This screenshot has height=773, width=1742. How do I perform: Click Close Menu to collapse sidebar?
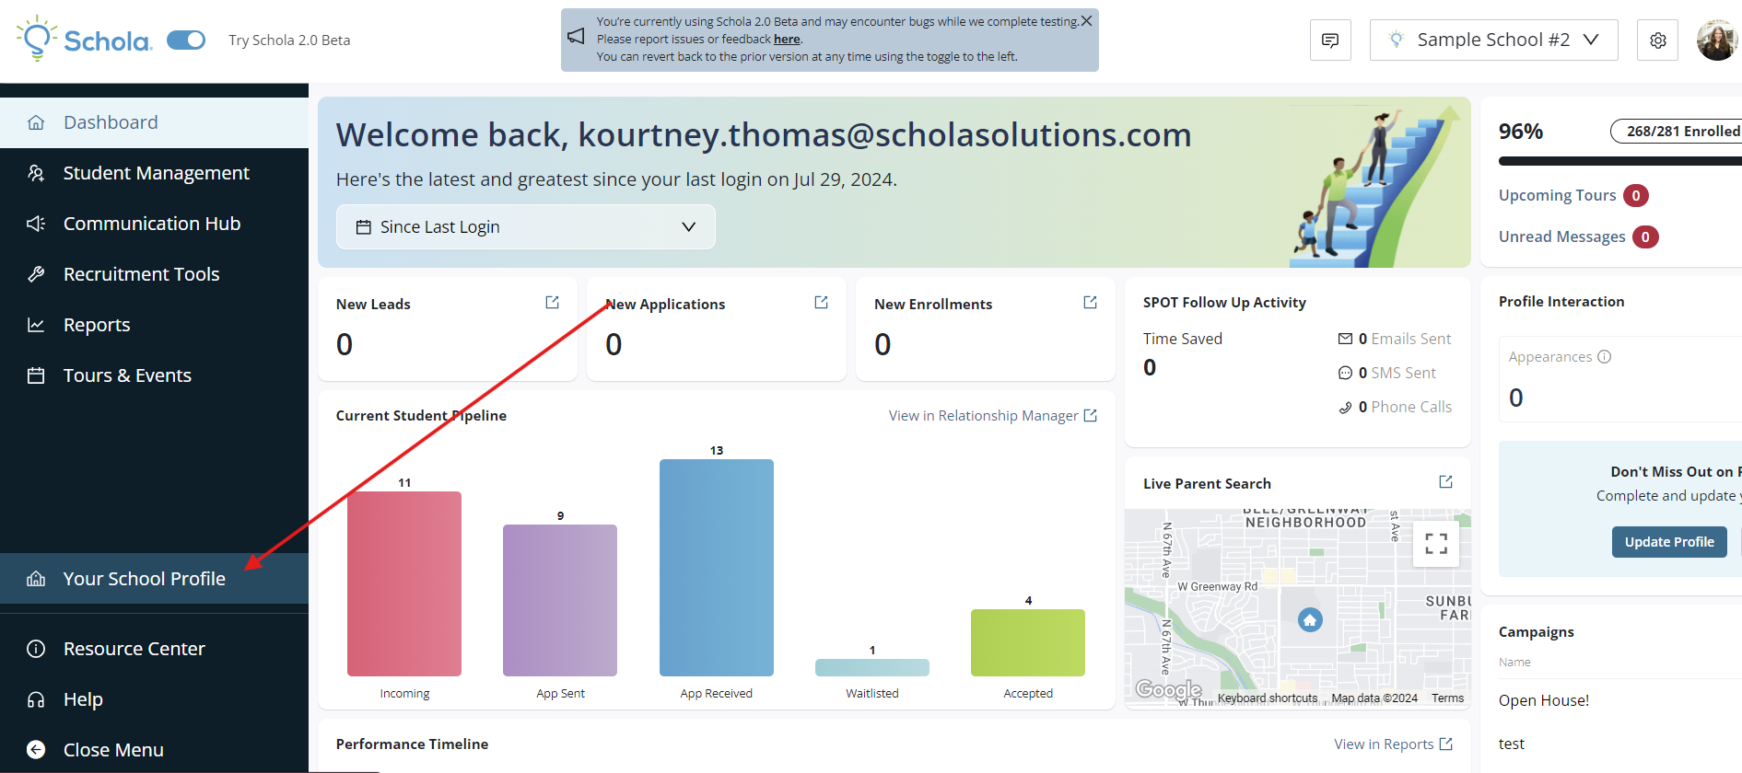pyautogui.click(x=154, y=750)
